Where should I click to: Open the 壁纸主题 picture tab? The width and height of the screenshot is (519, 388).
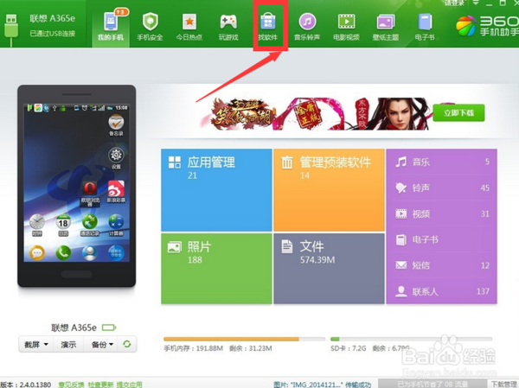(x=386, y=27)
